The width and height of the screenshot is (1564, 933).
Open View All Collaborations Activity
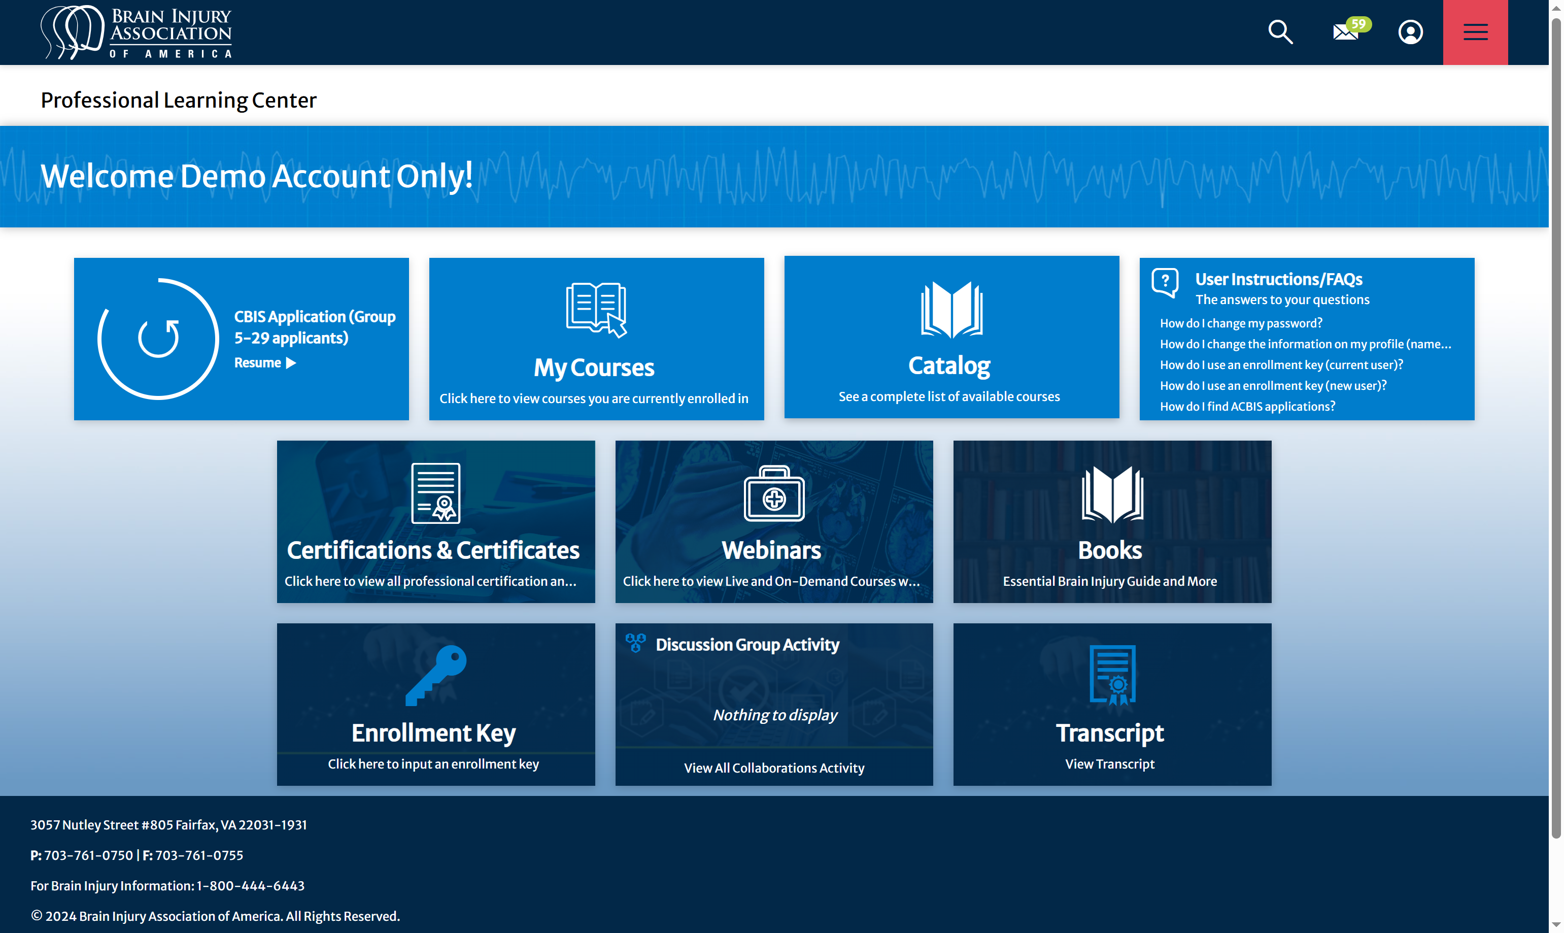pyautogui.click(x=773, y=768)
